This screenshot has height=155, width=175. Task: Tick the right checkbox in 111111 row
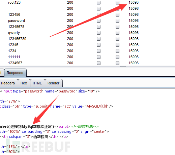[117, 57]
